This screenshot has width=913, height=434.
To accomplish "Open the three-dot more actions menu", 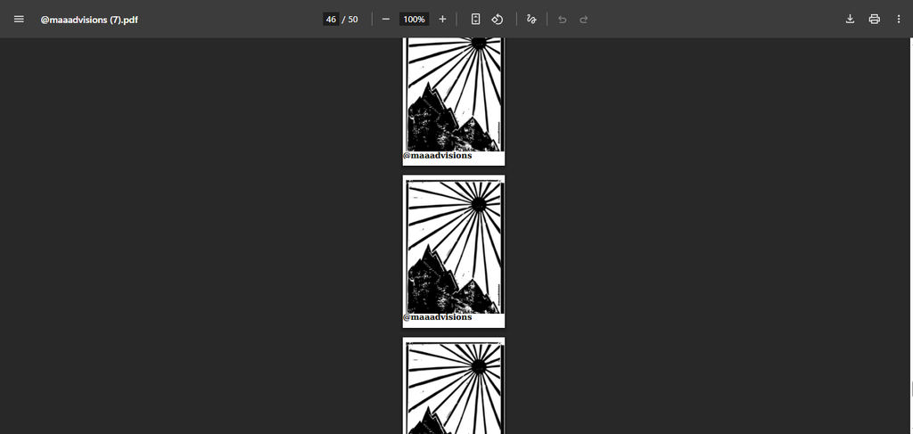I will coord(898,20).
